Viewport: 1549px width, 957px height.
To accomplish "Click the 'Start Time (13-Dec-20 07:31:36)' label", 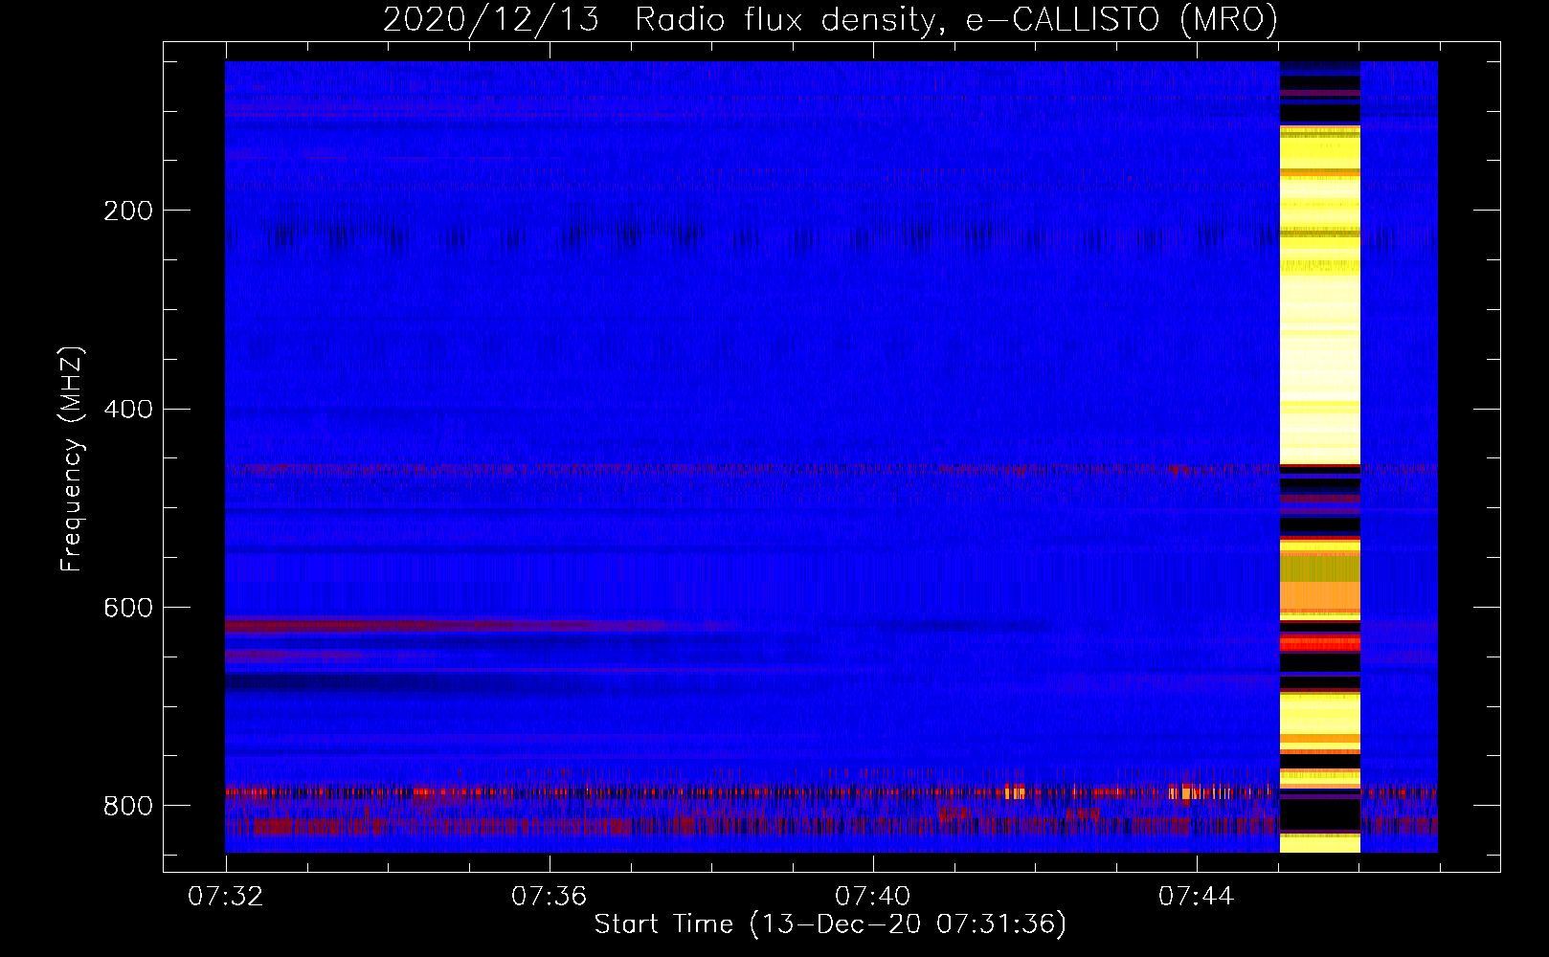I will coord(830,924).
